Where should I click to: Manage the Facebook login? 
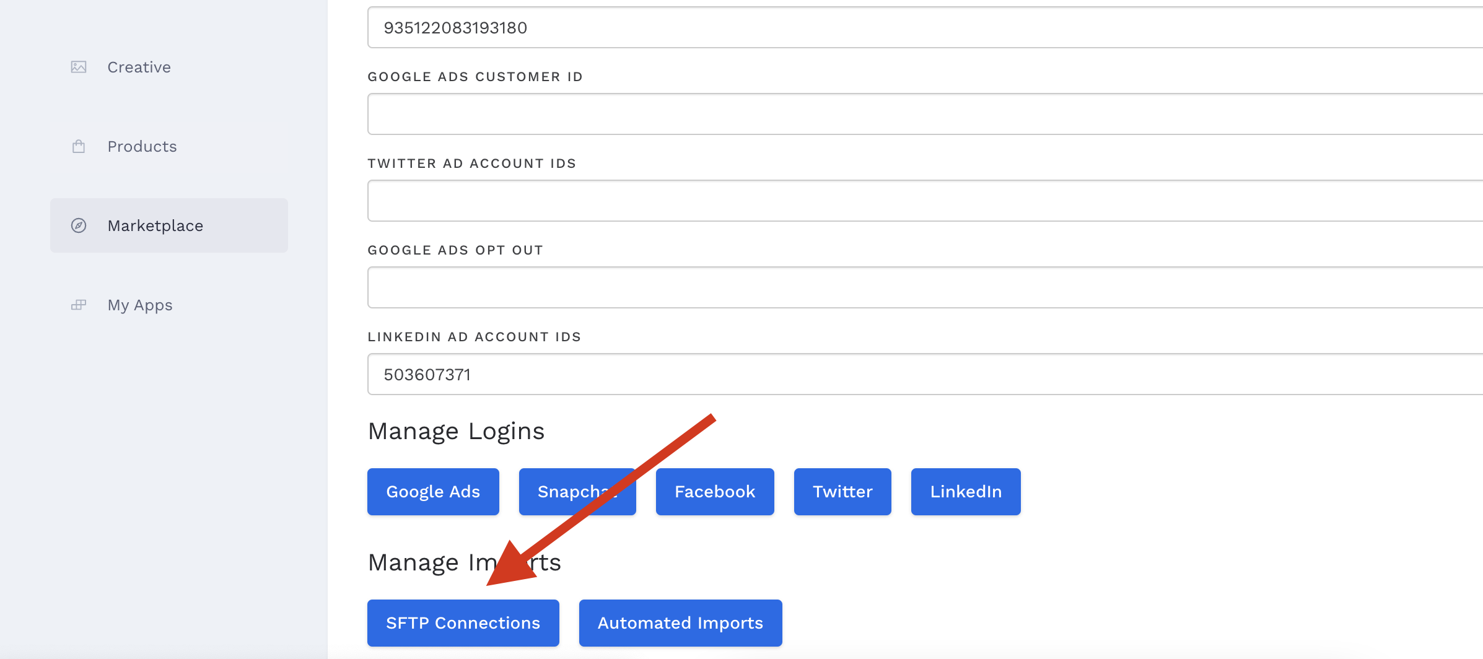714,492
